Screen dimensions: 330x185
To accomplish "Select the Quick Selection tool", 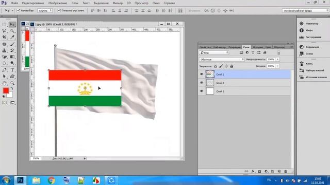I will 12,31.
